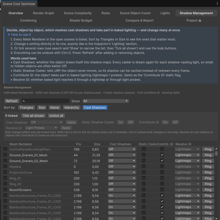Set Contribute GI bulk On

[x=165, y=122]
